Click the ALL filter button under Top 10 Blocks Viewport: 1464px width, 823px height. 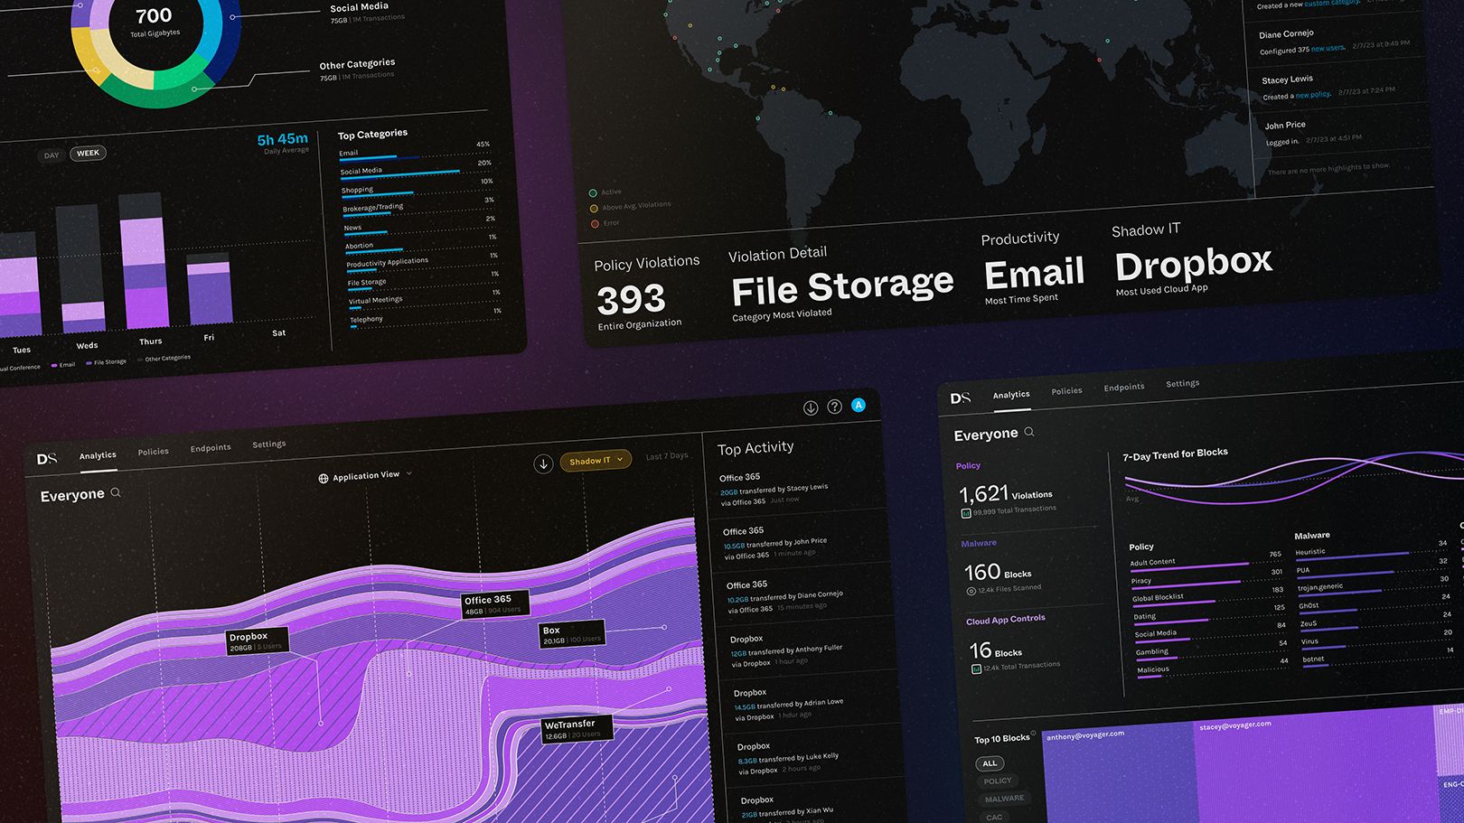(989, 762)
